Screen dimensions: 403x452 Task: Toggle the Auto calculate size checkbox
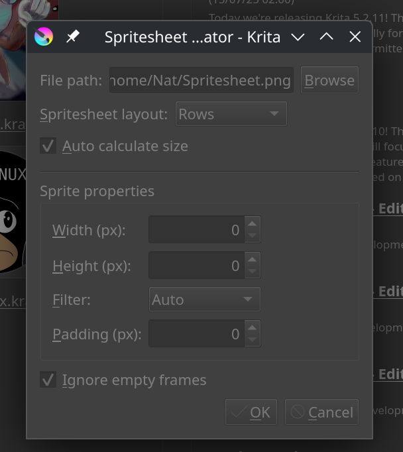point(48,146)
